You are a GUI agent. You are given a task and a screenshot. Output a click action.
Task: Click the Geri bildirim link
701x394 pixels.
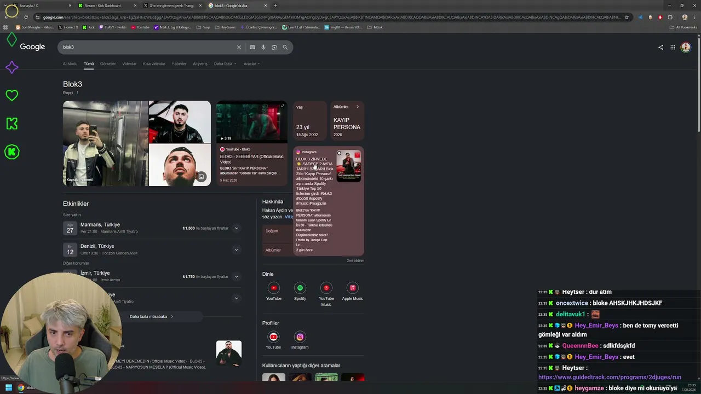[355, 260]
